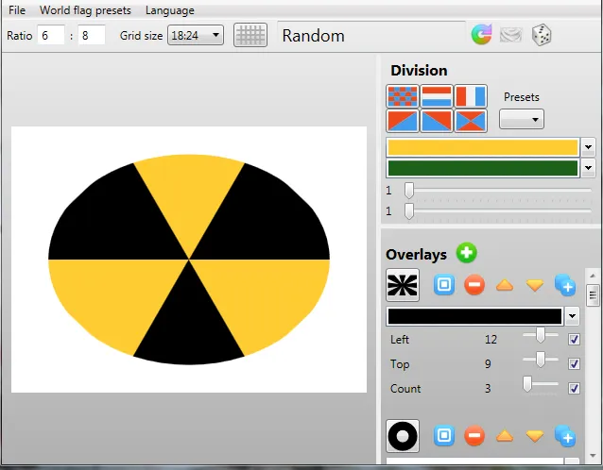Viewport: 603px width, 470px height.
Task: Click the overlays scrollbar up arrow
Action: click(x=593, y=276)
